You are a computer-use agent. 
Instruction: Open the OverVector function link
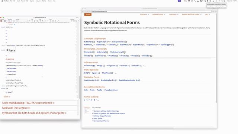[x=100, y=56]
